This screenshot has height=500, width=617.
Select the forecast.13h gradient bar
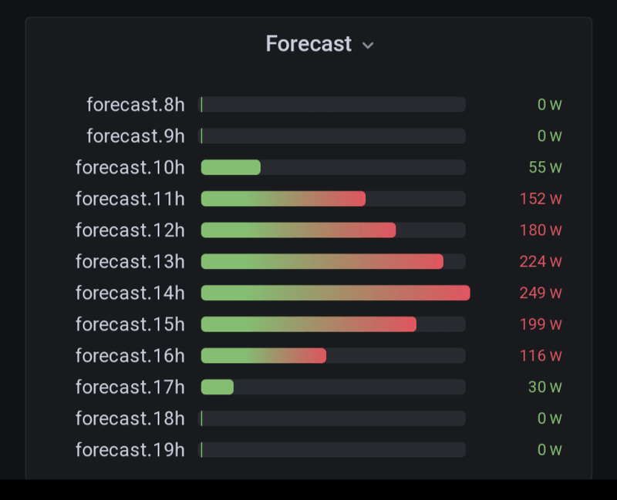click(x=322, y=261)
